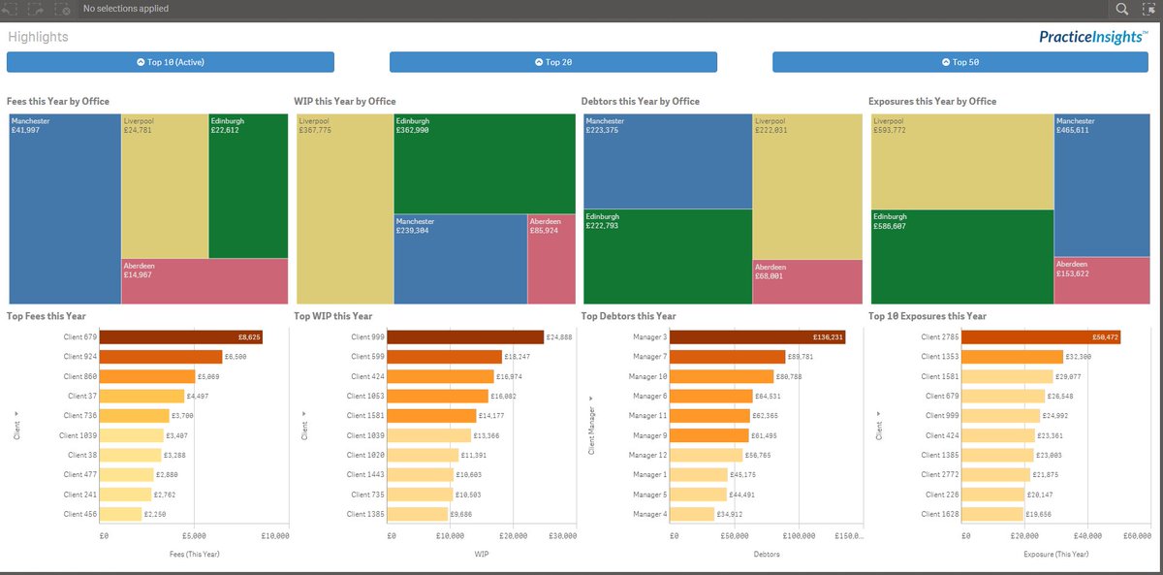The width and height of the screenshot is (1163, 575).
Task: Click the 'Client 2772' label in Top Exposures
Action: (x=940, y=474)
